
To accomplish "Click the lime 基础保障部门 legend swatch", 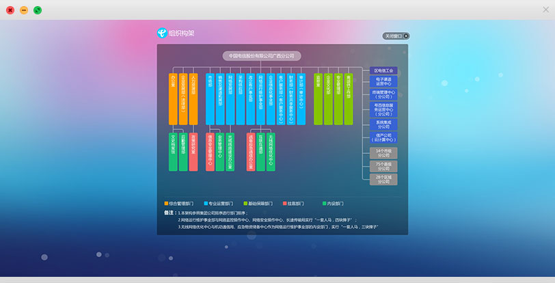I will 245,203.
